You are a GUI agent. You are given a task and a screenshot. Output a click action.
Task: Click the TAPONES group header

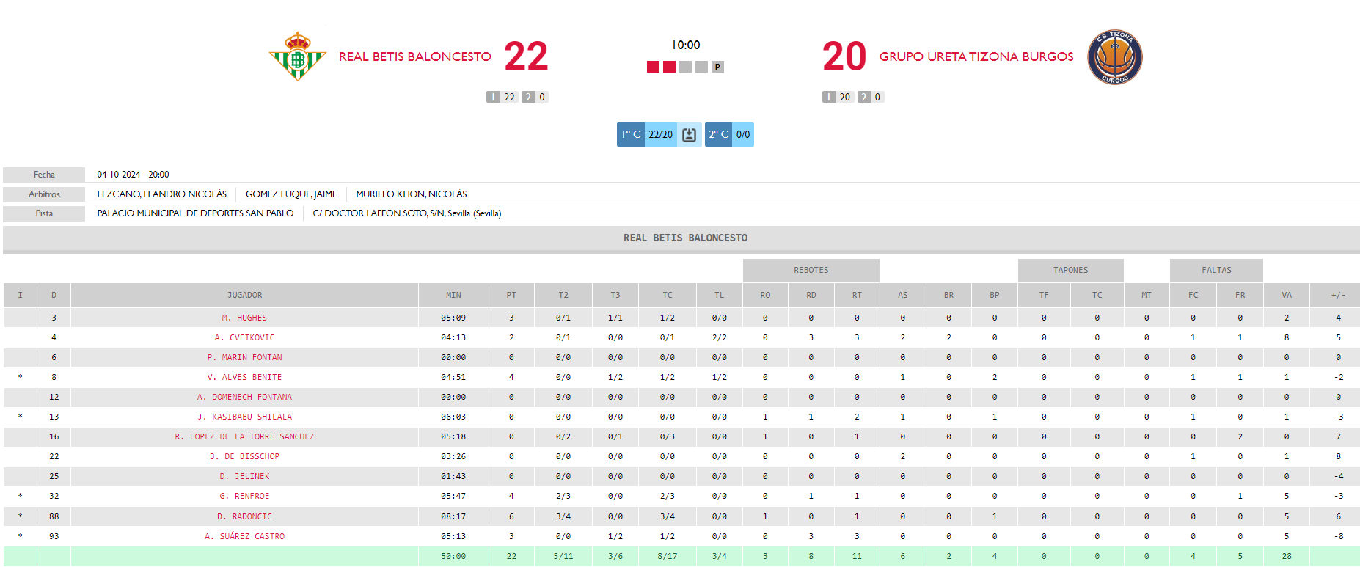click(x=1070, y=270)
